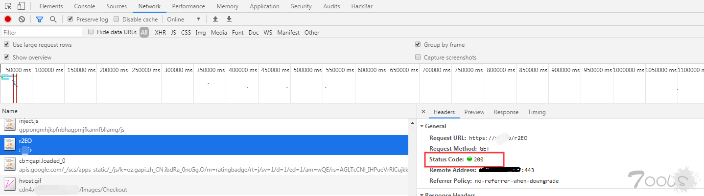Select the hvost.gif request row
The height and width of the screenshot is (196, 704).
click(204, 185)
